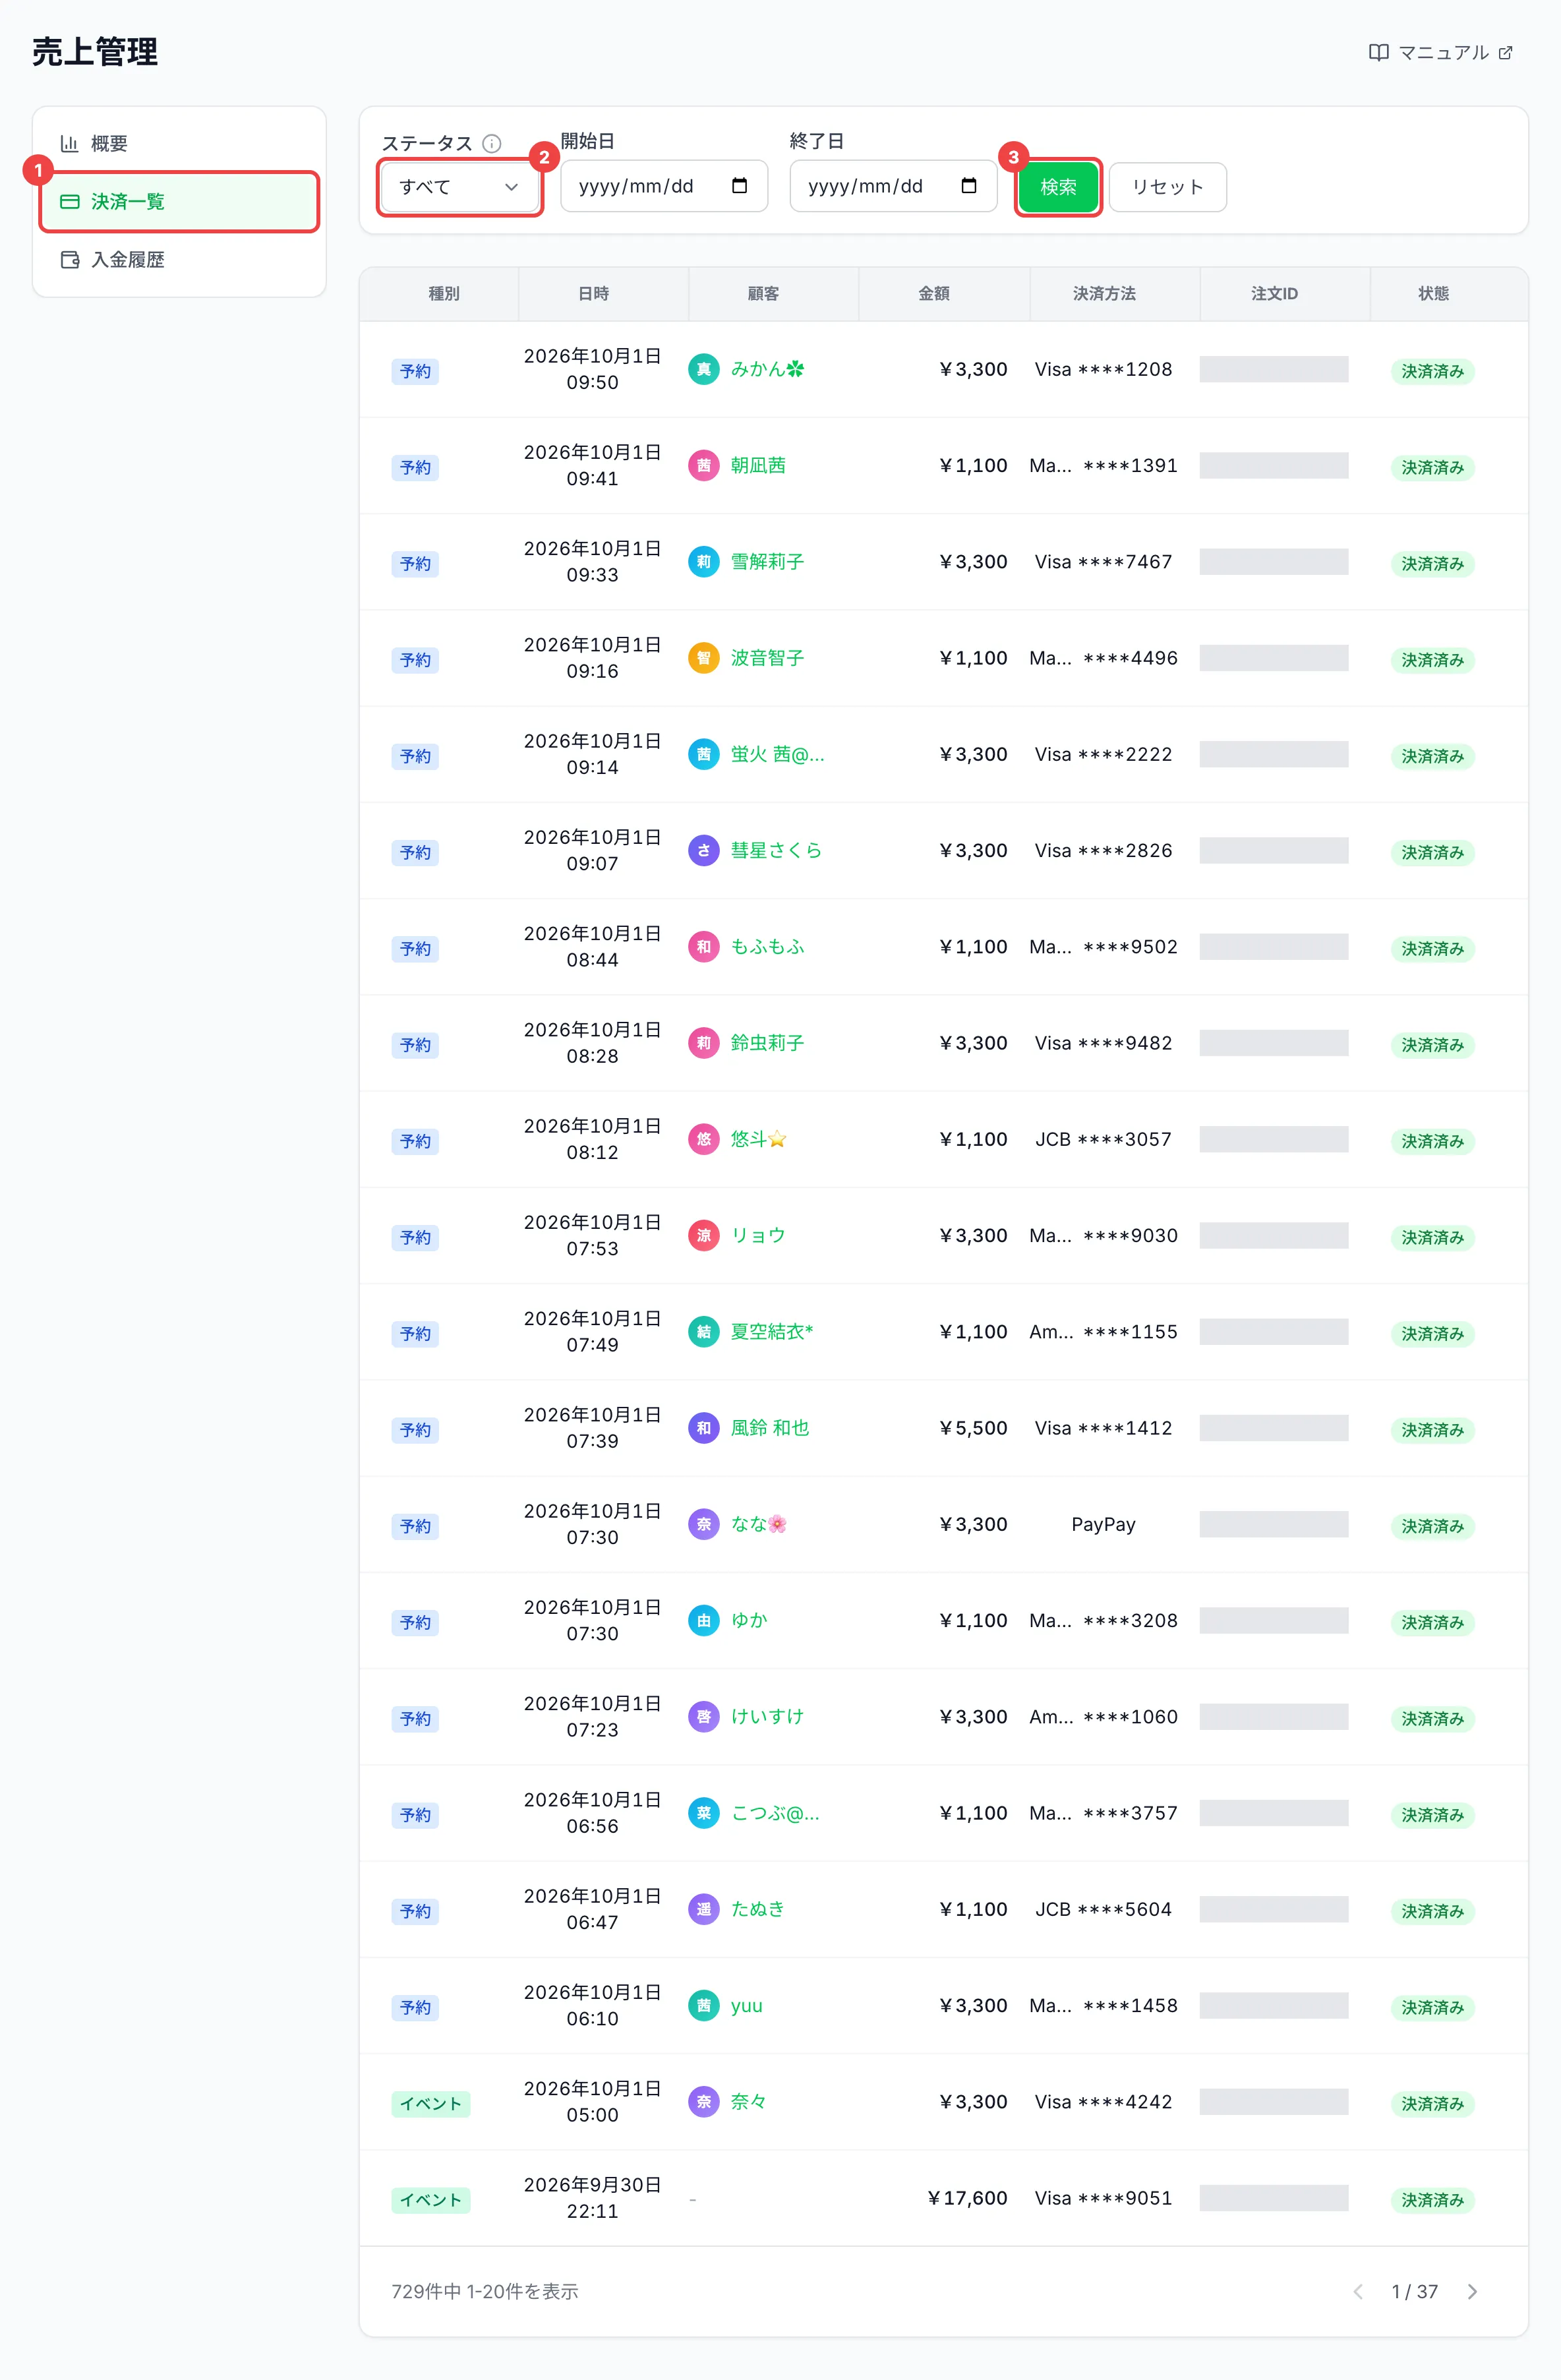Open the calendar picker in 開始日
This screenshot has width=1561, height=2380.
pyautogui.click(x=740, y=186)
